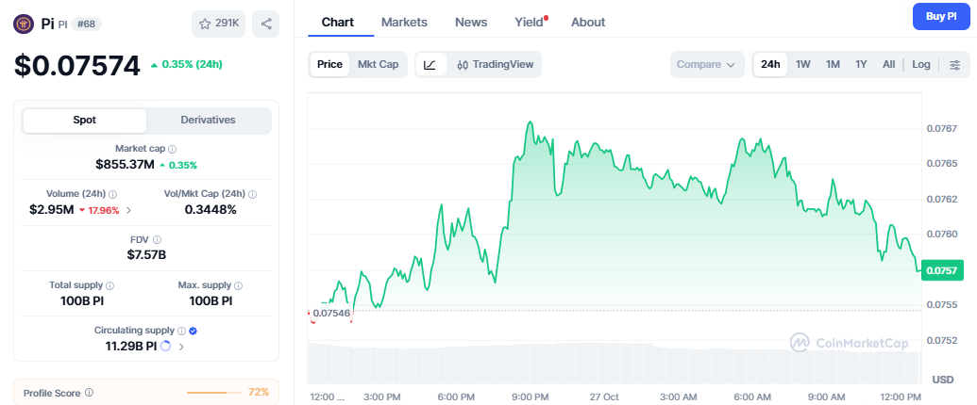The image size is (977, 405).
Task: Click the 0.3448% Vol/Mkt Cap value
Action: click(211, 210)
